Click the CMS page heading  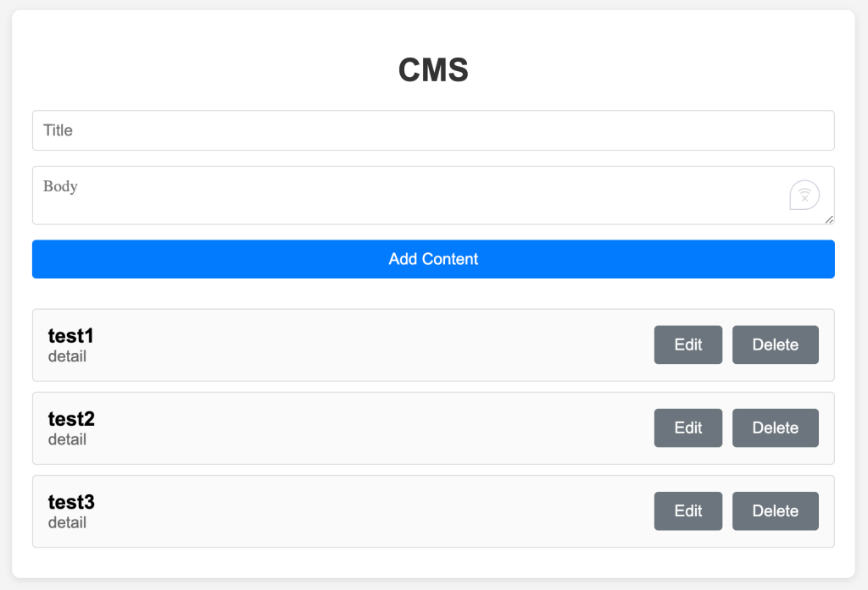(x=433, y=70)
